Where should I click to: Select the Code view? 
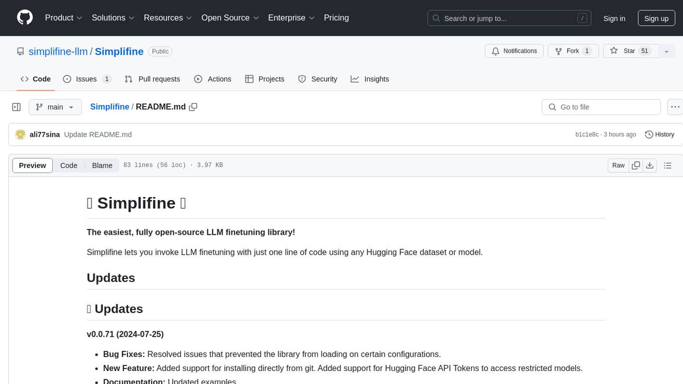[x=69, y=165]
